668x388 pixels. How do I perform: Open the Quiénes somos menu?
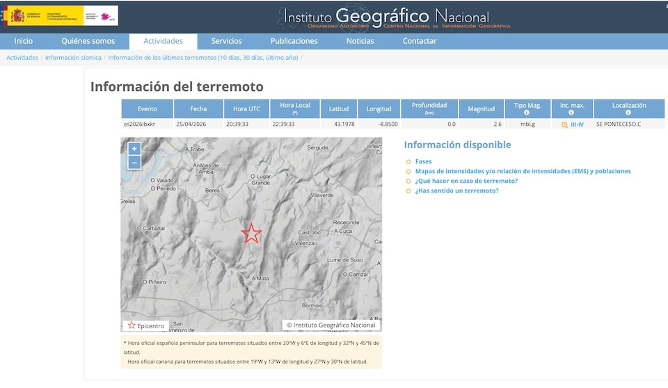point(88,41)
